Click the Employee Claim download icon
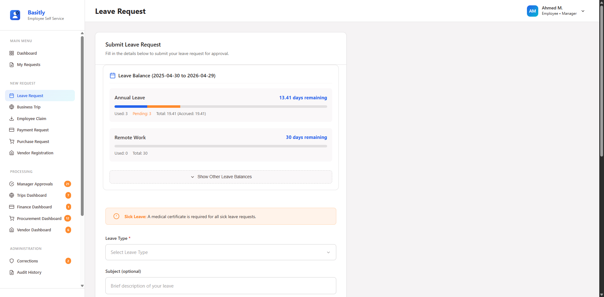 tap(12, 118)
